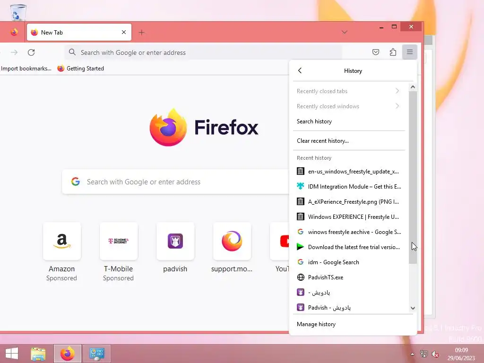
Task: Click Google favicon beside idm search entry
Action: coord(300,262)
